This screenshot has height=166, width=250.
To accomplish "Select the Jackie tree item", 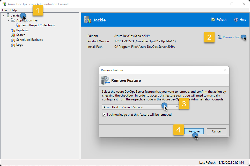I will coord(15,15).
